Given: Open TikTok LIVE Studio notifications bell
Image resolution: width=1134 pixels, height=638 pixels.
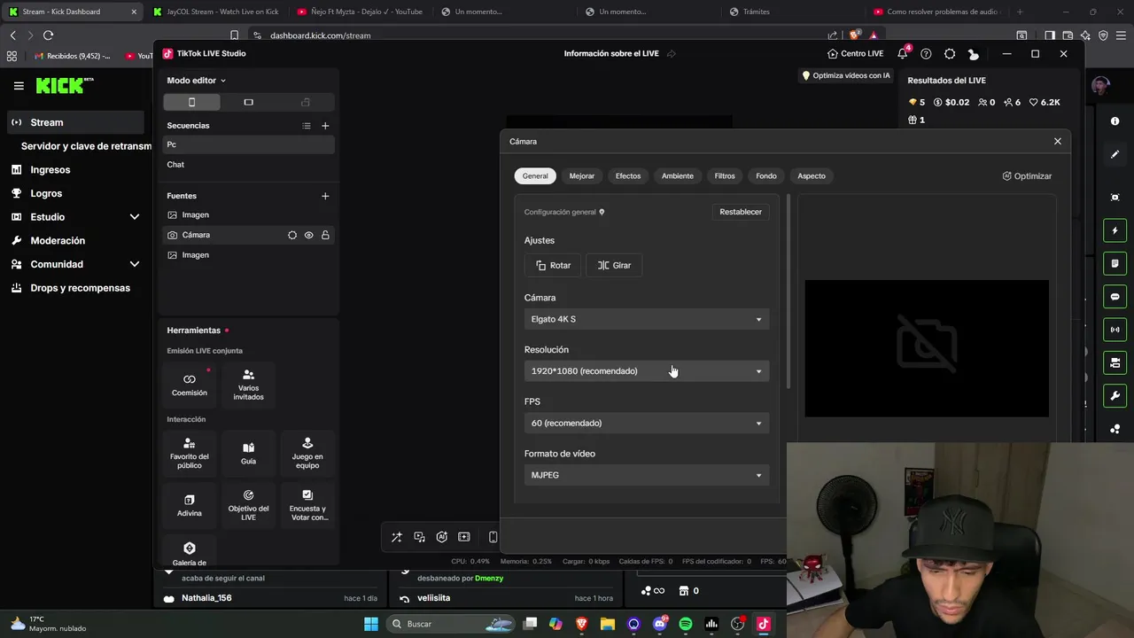Looking at the screenshot, I should 903,53.
